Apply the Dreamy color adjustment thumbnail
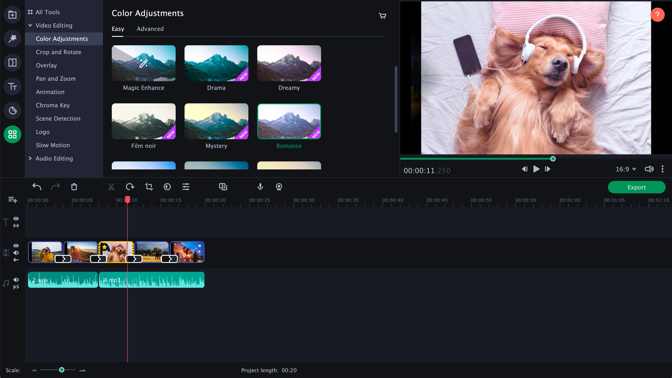 (x=289, y=63)
